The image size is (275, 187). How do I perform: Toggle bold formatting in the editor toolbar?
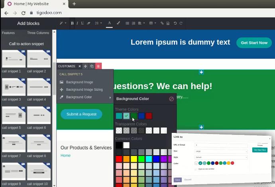[x=72, y=23]
